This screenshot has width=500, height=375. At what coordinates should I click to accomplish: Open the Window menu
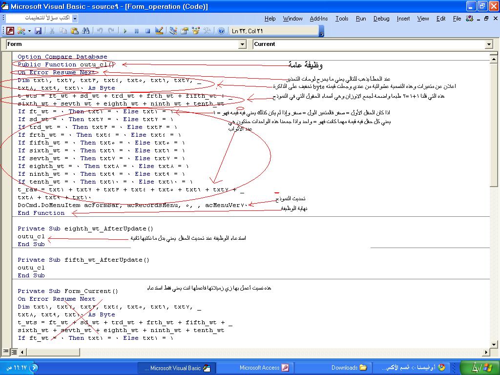(x=293, y=19)
